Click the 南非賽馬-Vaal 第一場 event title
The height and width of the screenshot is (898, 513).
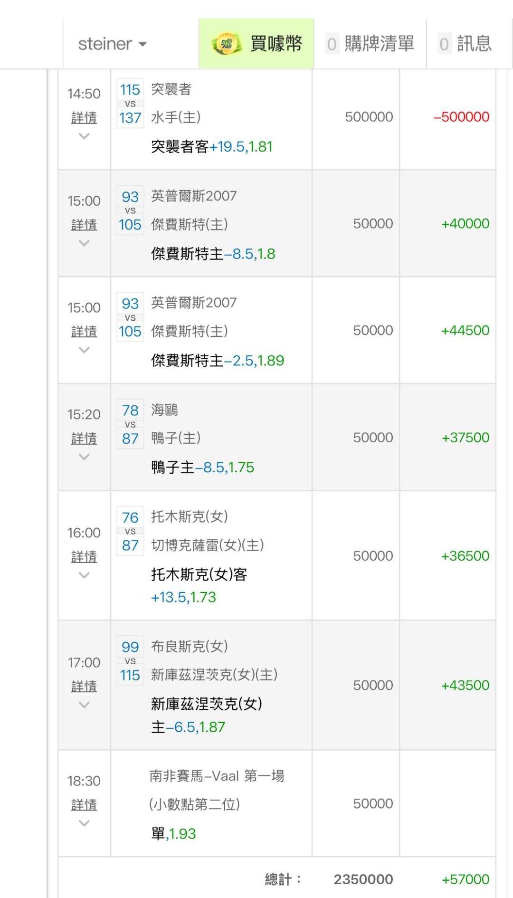pyautogui.click(x=217, y=776)
